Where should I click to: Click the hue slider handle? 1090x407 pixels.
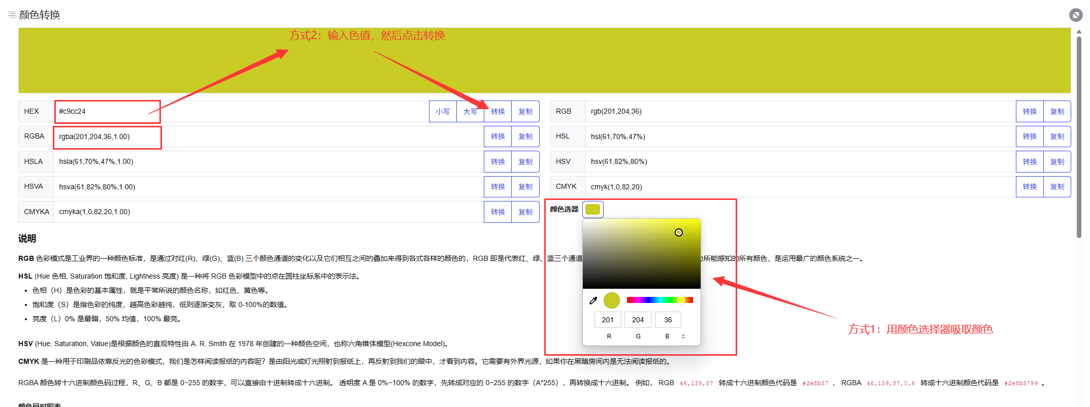681,300
